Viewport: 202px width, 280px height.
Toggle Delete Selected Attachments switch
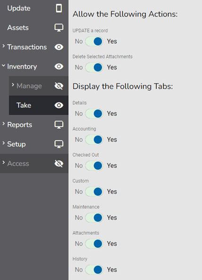click(x=94, y=67)
